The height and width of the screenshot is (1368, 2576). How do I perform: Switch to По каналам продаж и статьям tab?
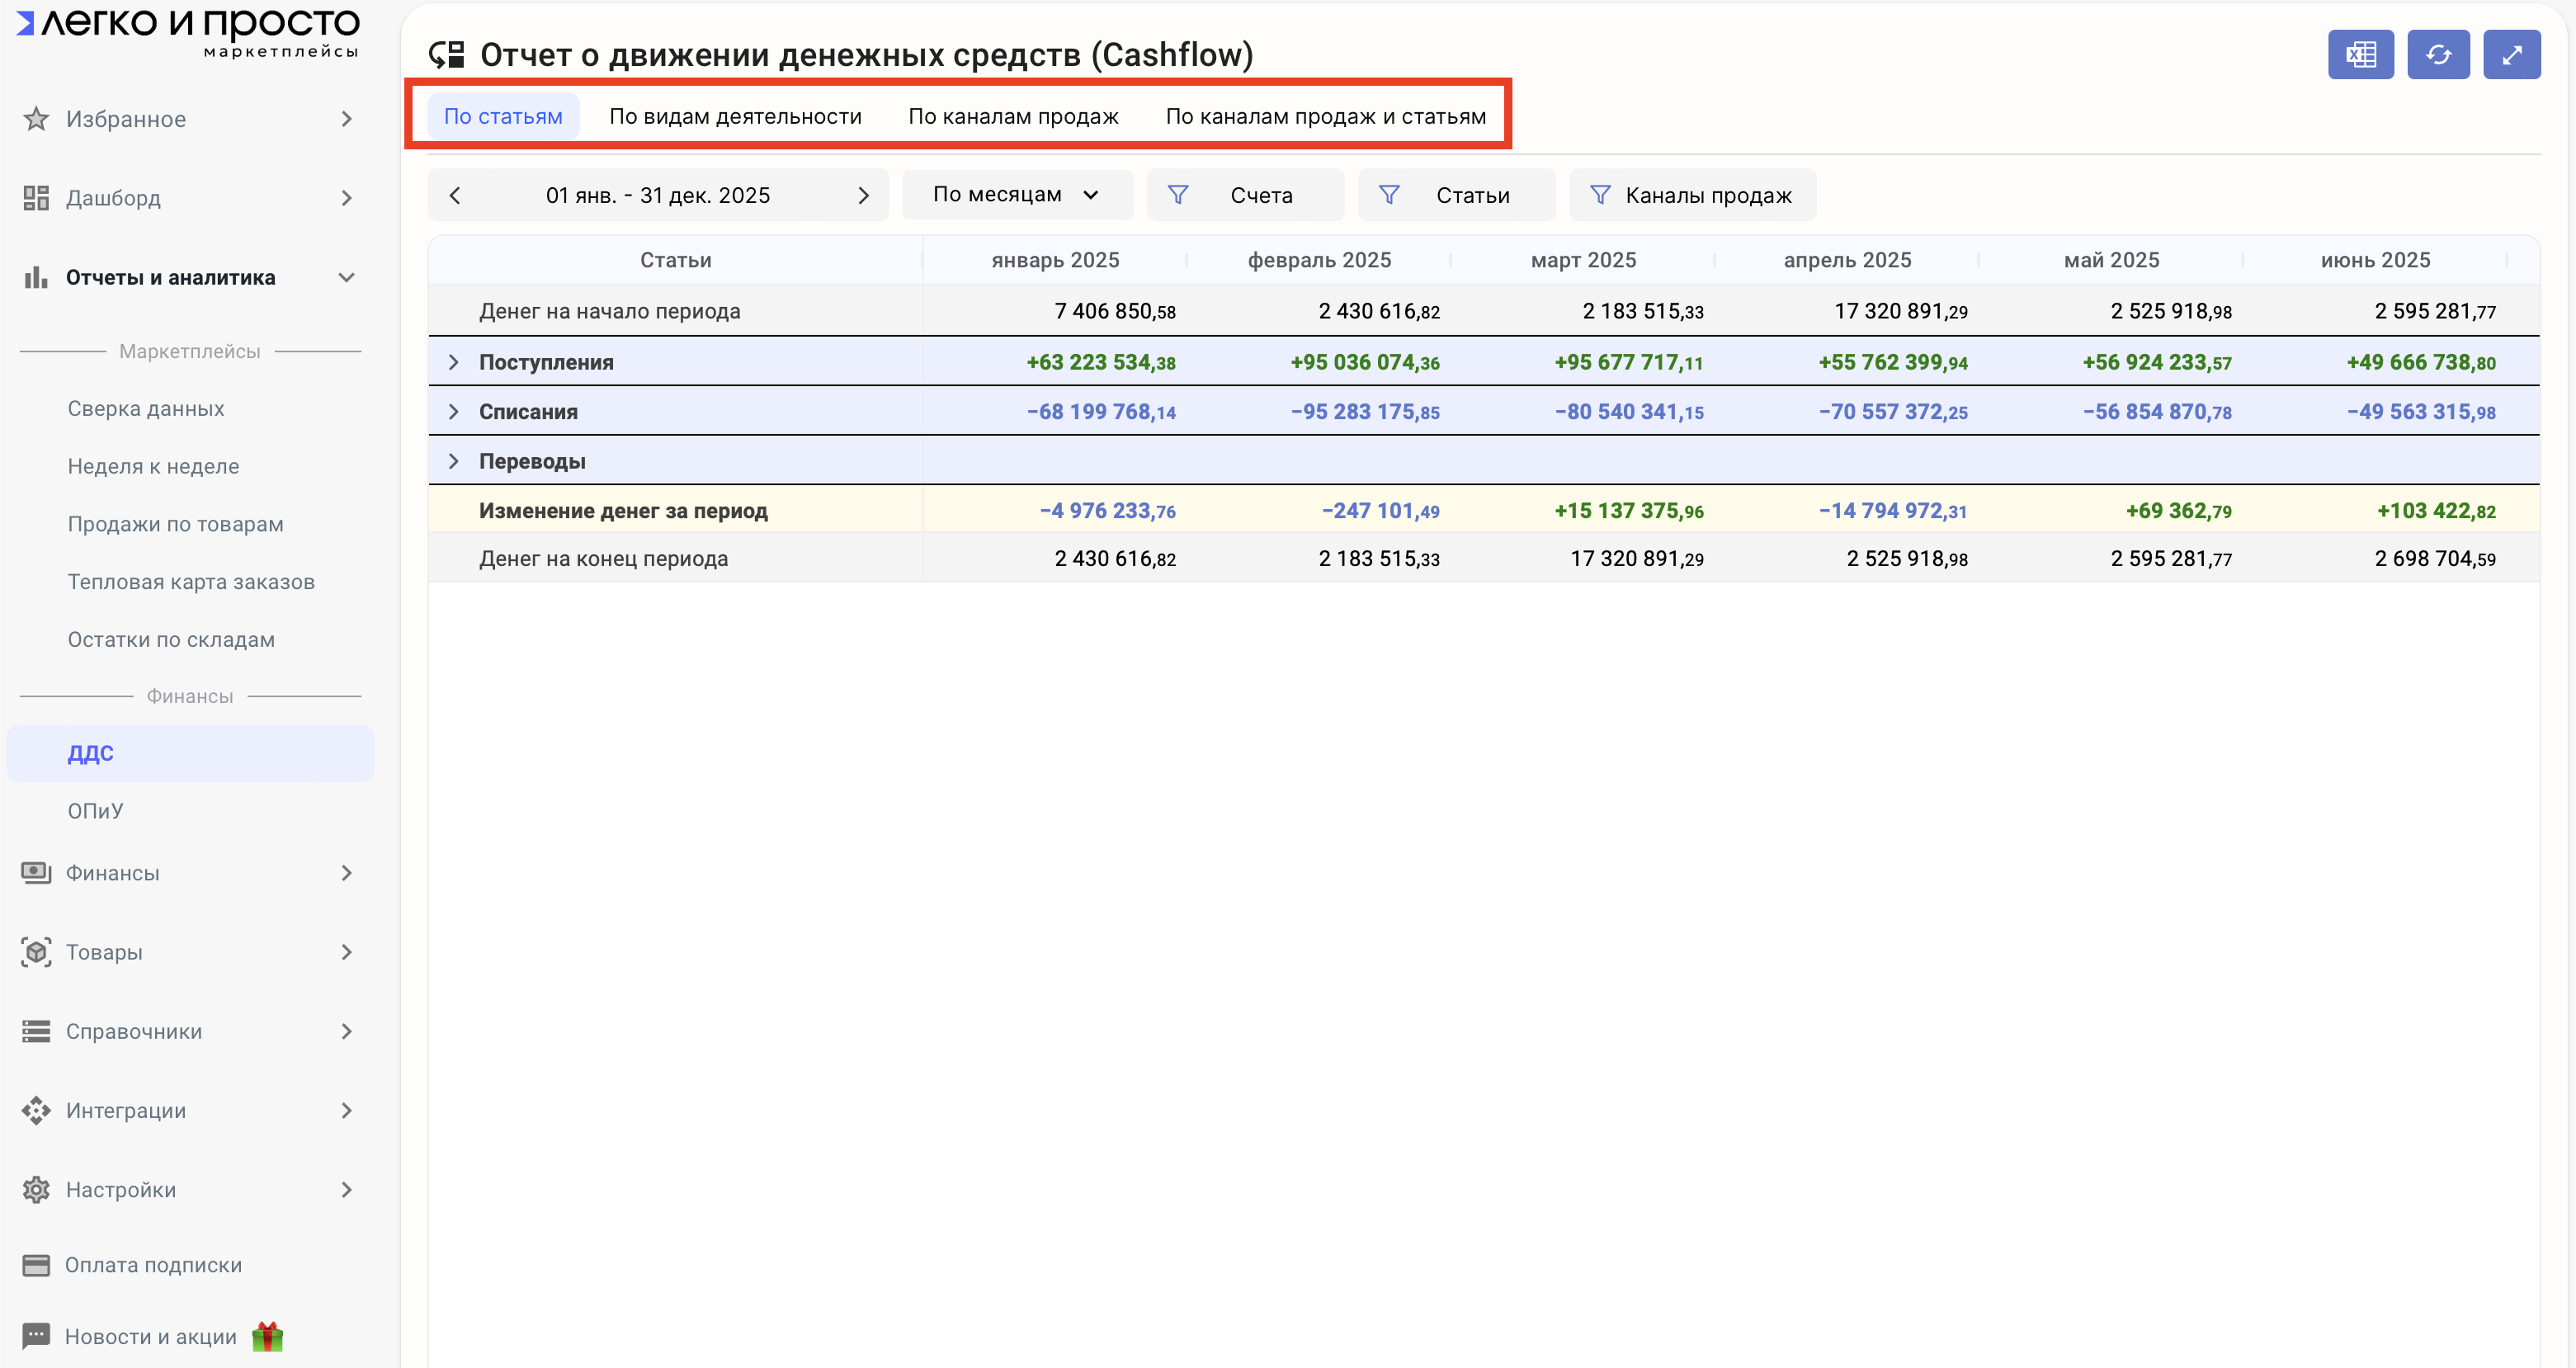tap(1325, 116)
